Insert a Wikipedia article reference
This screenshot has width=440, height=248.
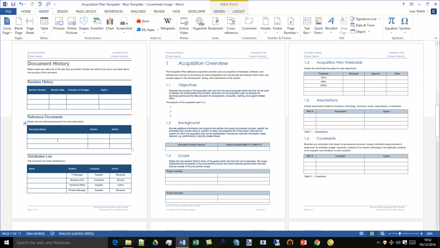tap(168, 25)
